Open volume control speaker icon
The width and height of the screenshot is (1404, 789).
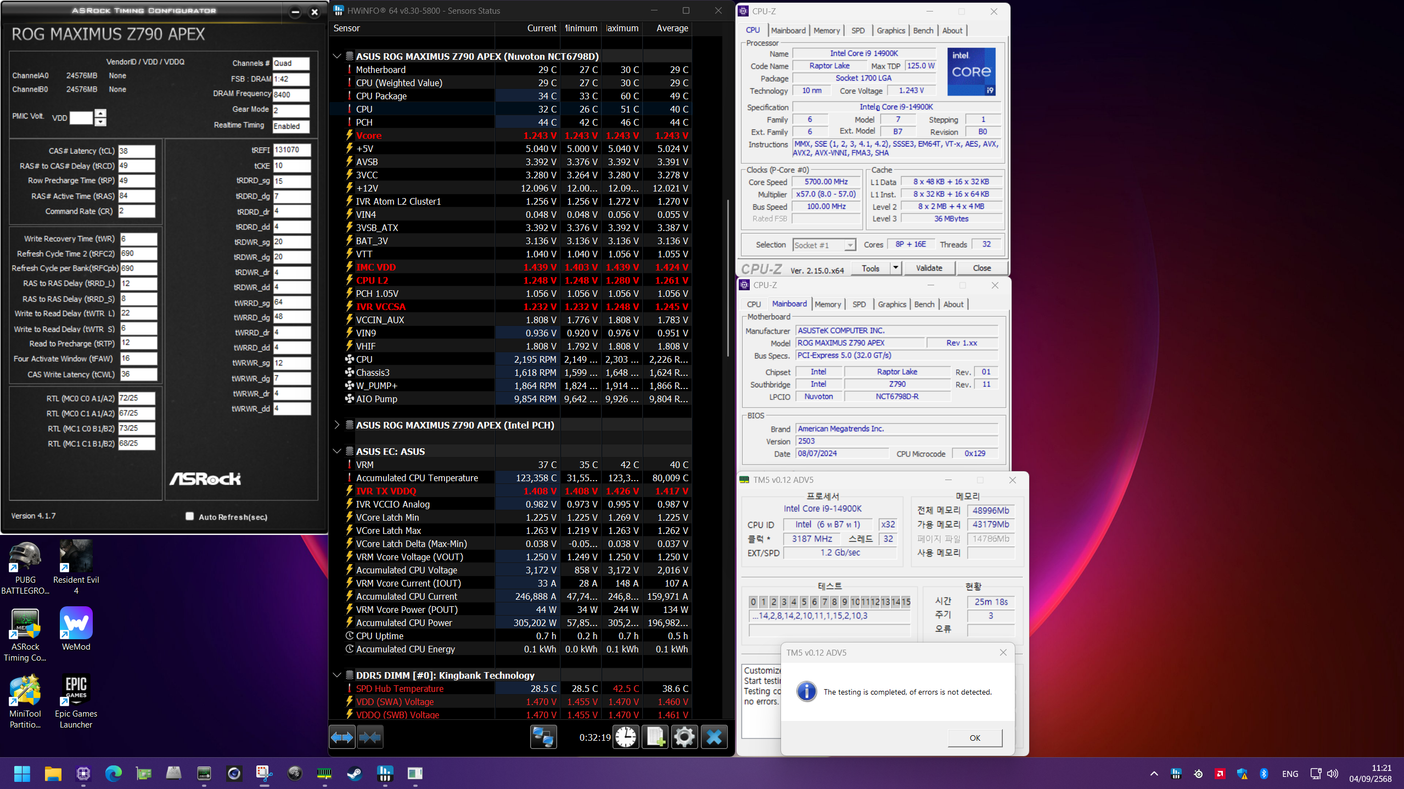(1332, 774)
